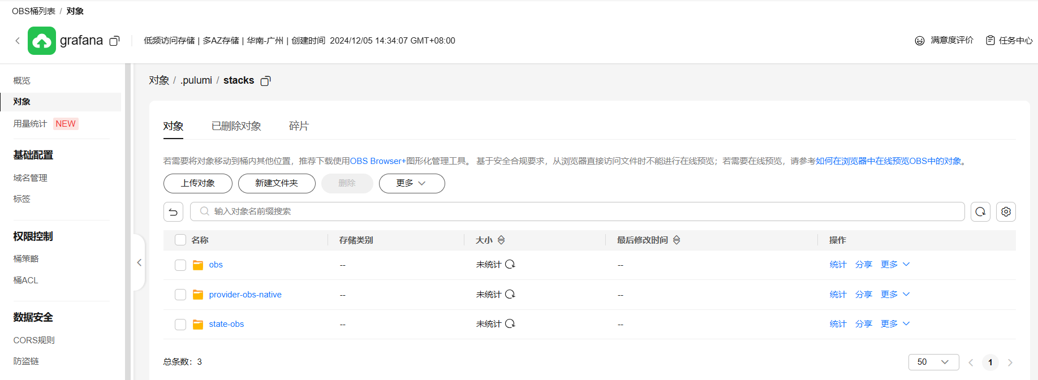Screen dimensions: 1038x380
Task: Open the 碎片 tab
Action: tap(299, 126)
